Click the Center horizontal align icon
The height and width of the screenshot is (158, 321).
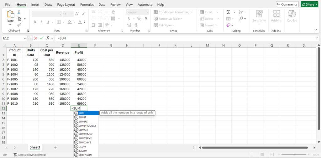pos(100,18)
